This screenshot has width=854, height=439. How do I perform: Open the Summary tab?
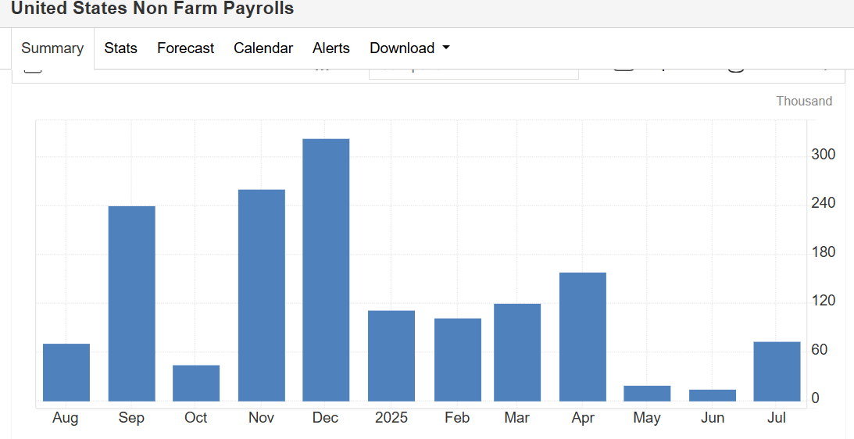[52, 48]
